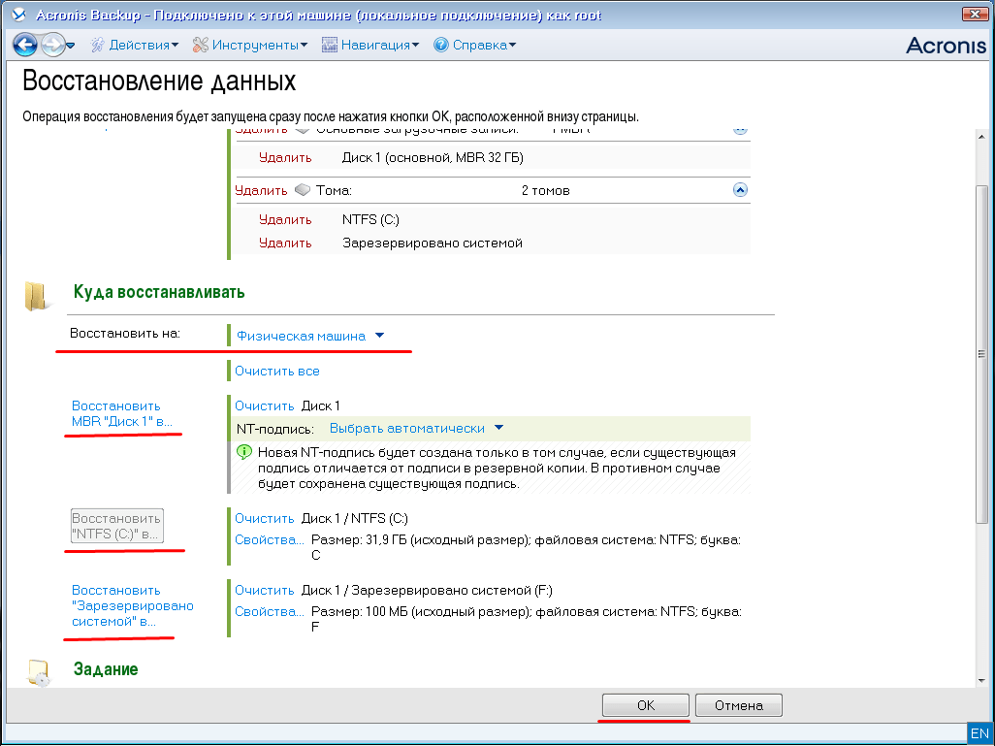Screen dimensions: 995x746
Task: Click the folder icon beside Куда восстанавливать
Action: pyautogui.click(x=37, y=296)
